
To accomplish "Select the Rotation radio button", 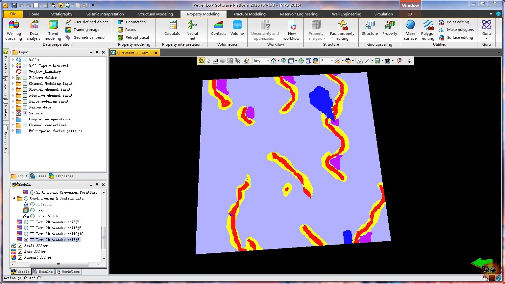I will 32,204.
